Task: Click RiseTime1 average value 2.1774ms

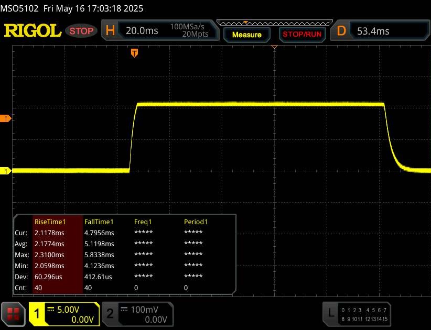Action: coord(49,244)
